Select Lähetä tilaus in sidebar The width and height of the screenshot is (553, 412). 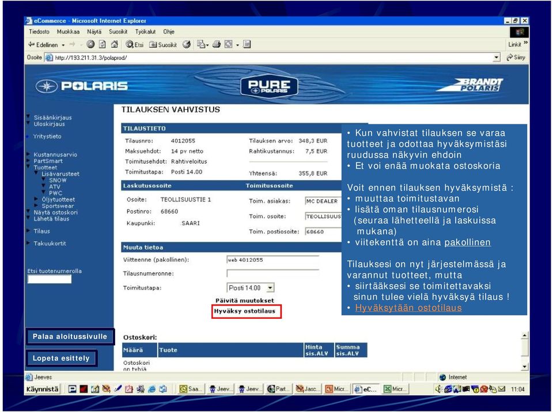point(51,219)
